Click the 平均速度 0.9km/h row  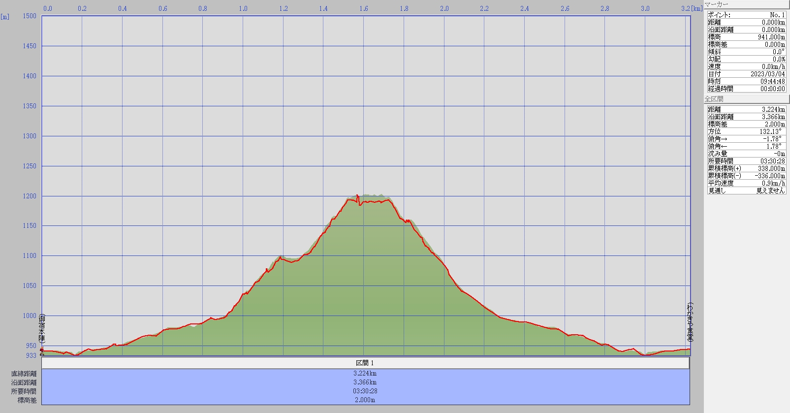click(x=746, y=183)
